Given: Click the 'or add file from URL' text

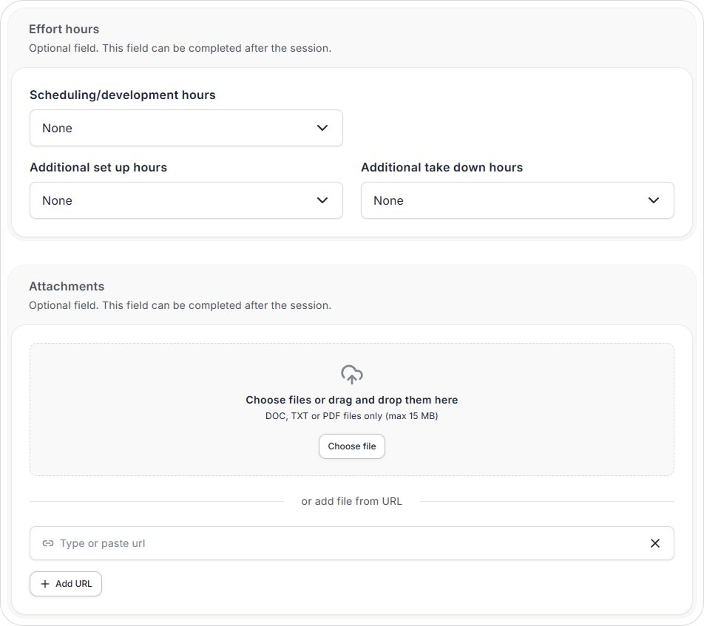Looking at the screenshot, I should coord(351,501).
